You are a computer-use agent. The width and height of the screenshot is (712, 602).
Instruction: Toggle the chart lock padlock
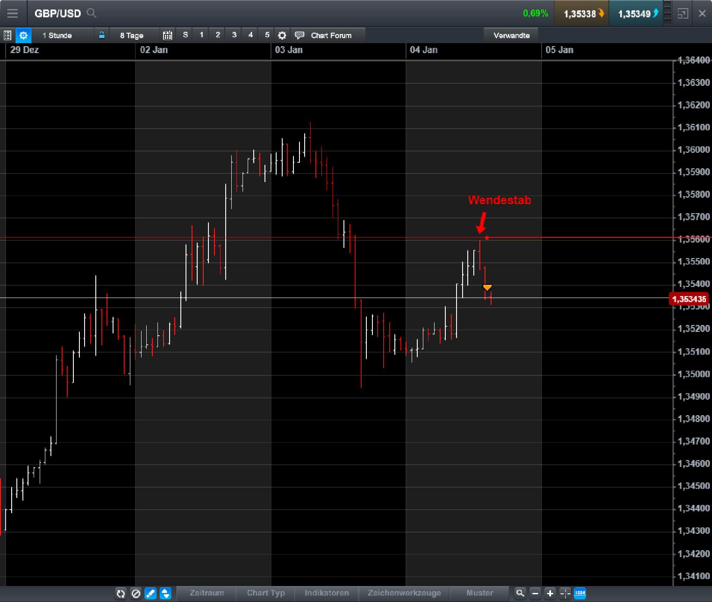[102, 35]
